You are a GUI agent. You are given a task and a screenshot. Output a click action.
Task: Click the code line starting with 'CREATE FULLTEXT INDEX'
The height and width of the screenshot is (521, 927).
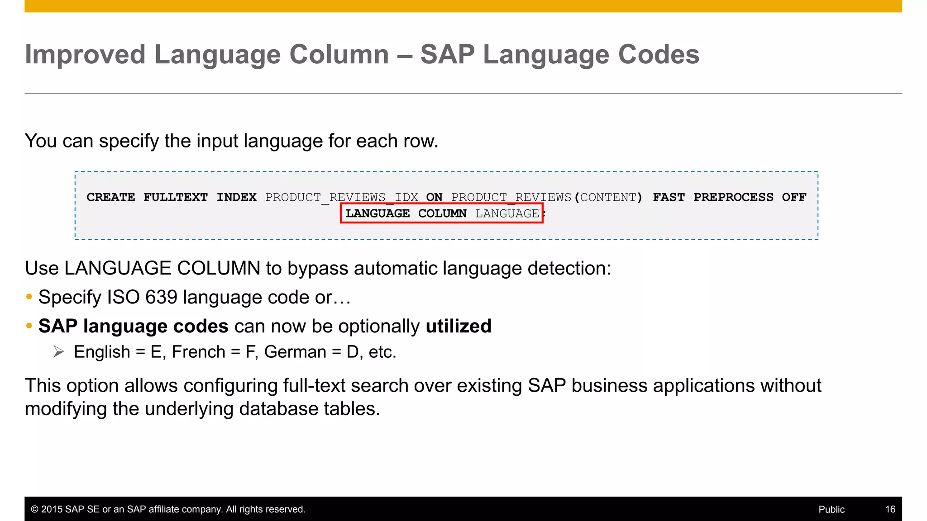coord(446,197)
